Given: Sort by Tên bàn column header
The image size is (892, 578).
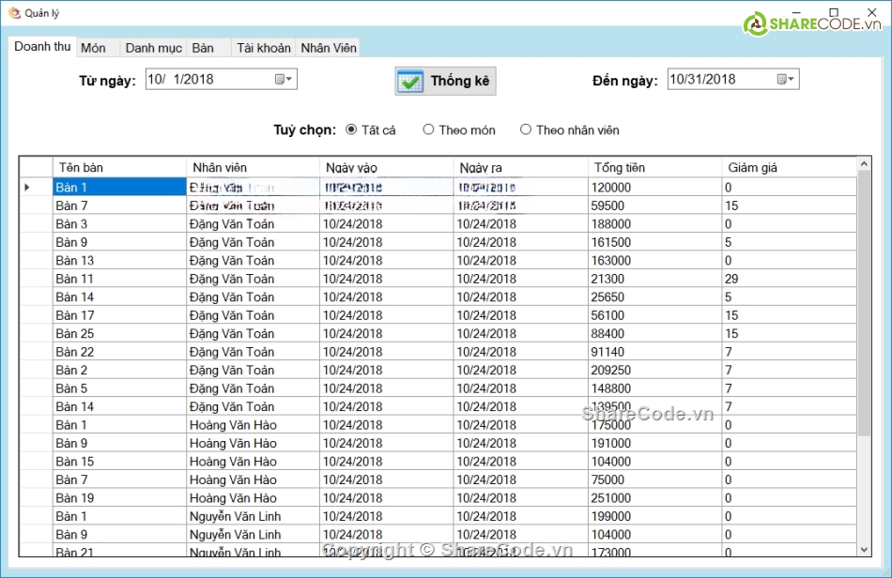Looking at the screenshot, I should click(119, 167).
